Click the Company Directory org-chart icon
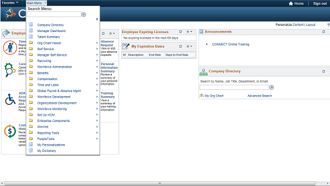 tap(204, 72)
